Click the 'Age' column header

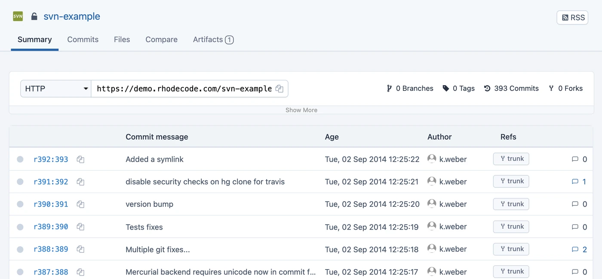(332, 137)
